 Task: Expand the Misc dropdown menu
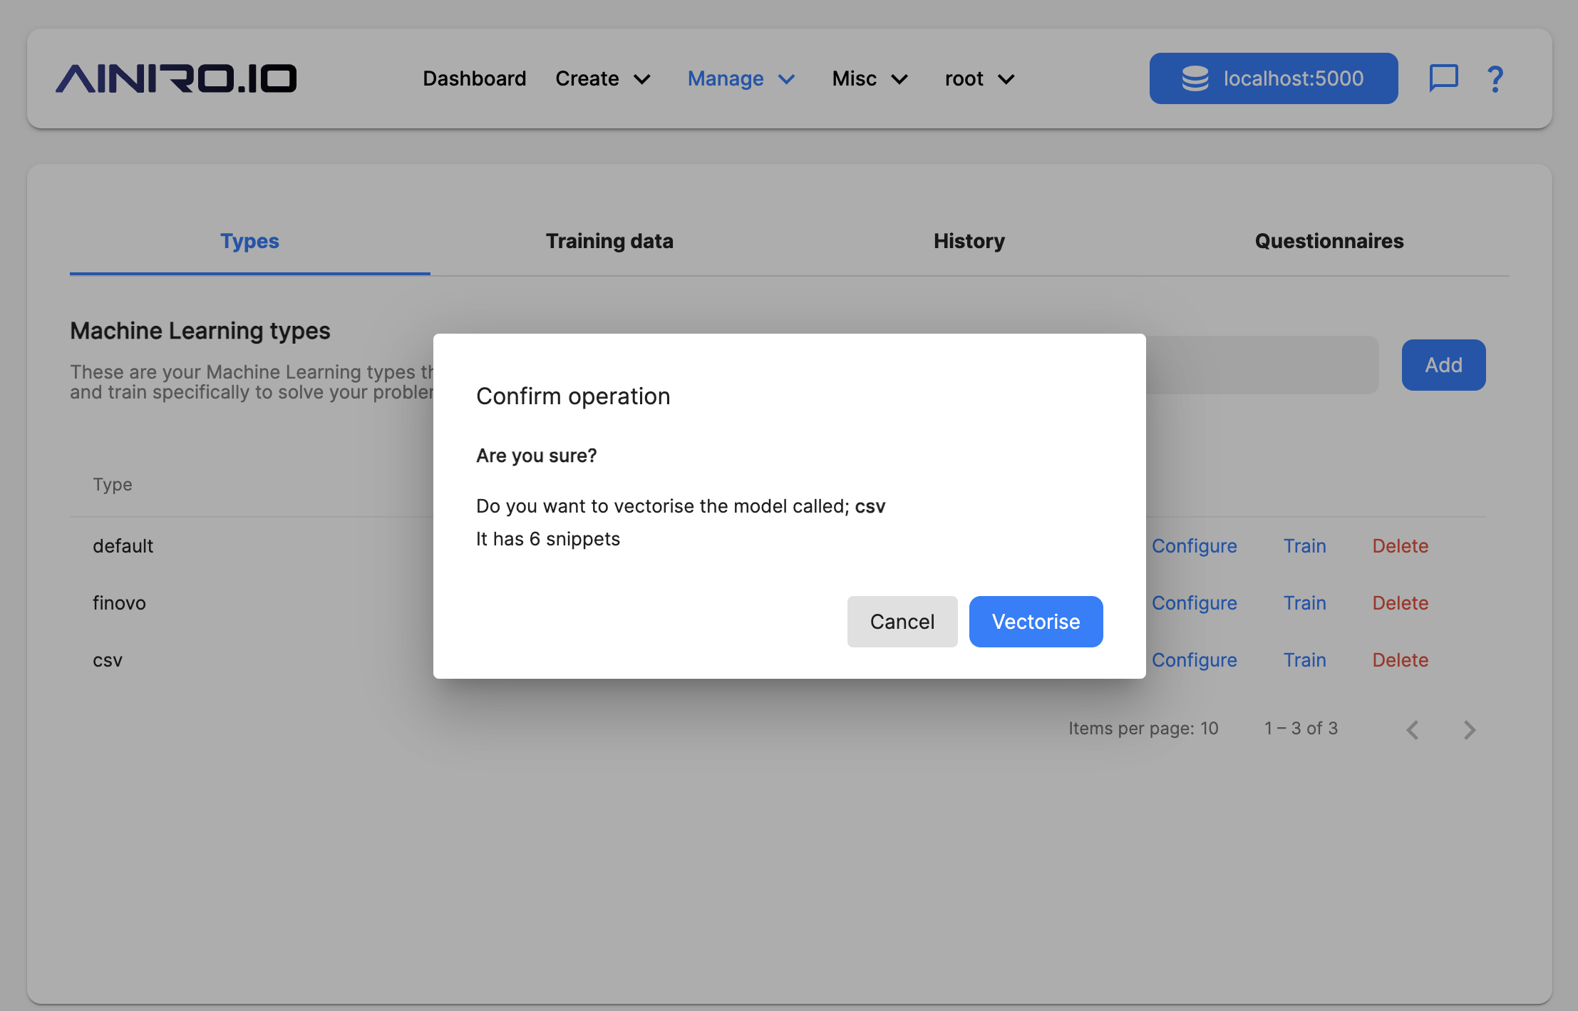[870, 78]
